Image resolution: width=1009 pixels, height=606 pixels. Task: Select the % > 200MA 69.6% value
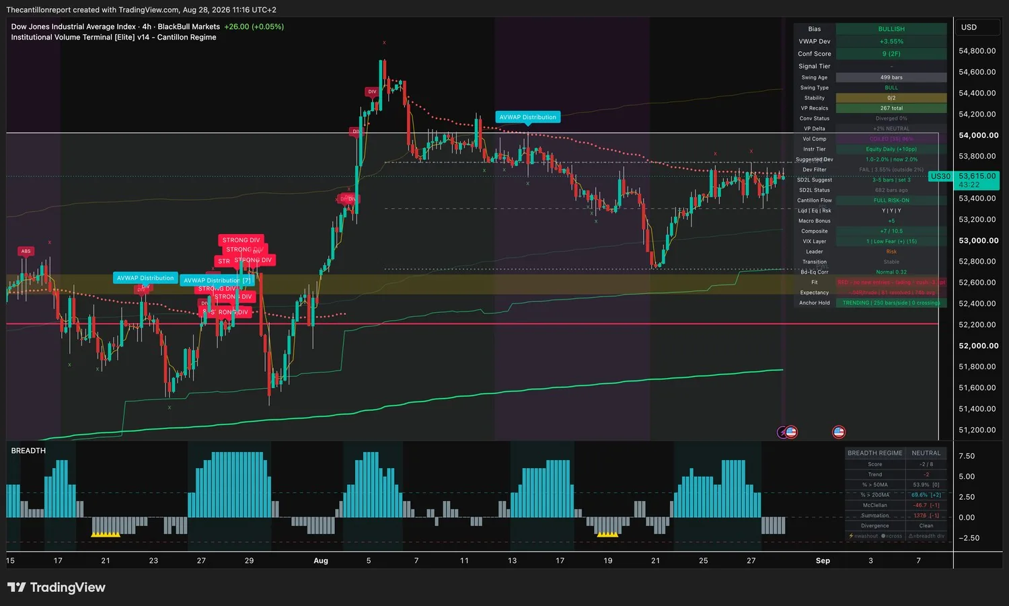[926, 495]
